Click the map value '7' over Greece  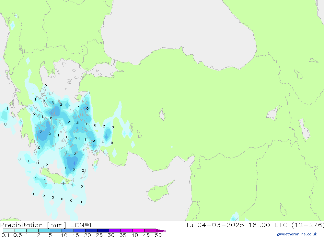pyautogui.click(x=41, y=132)
